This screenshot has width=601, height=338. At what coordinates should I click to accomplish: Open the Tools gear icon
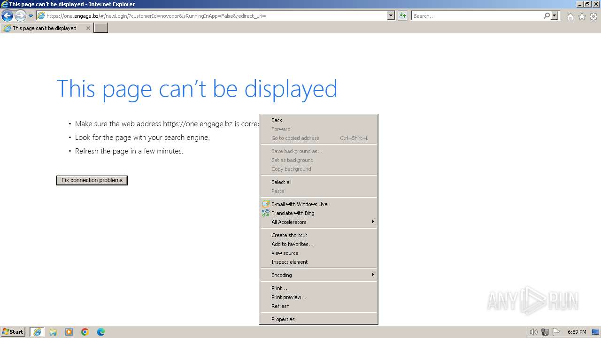coord(593,16)
